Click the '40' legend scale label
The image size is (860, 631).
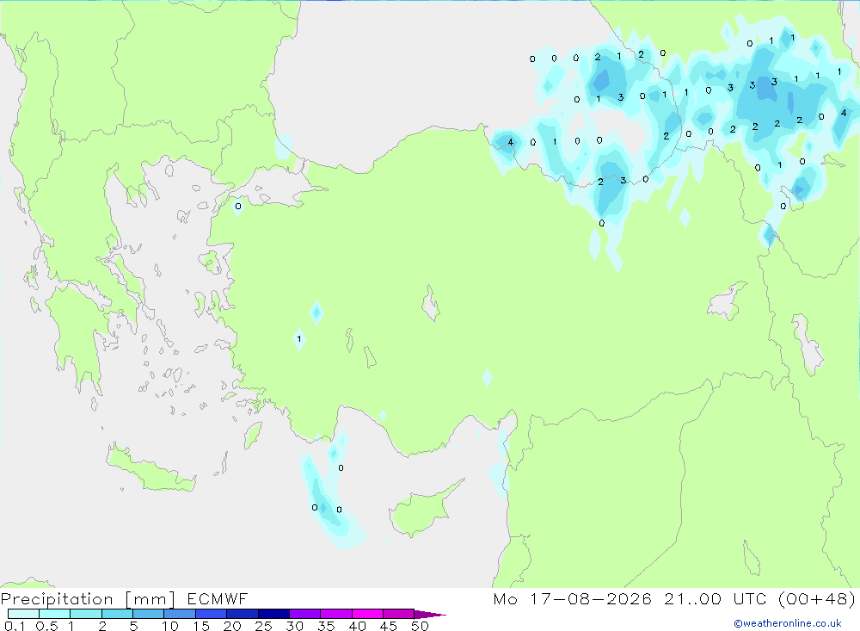357,626
